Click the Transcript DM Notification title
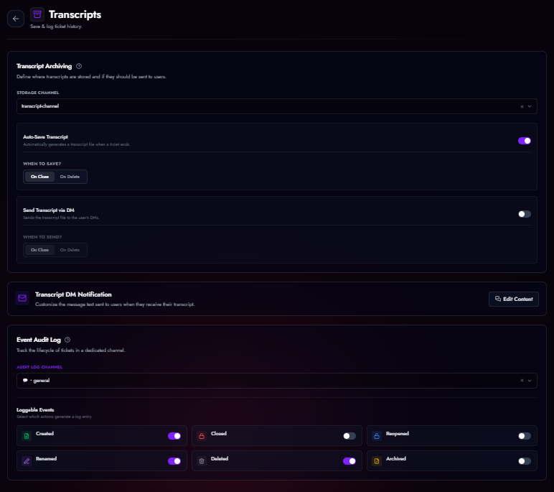The image size is (554, 492). 73,294
